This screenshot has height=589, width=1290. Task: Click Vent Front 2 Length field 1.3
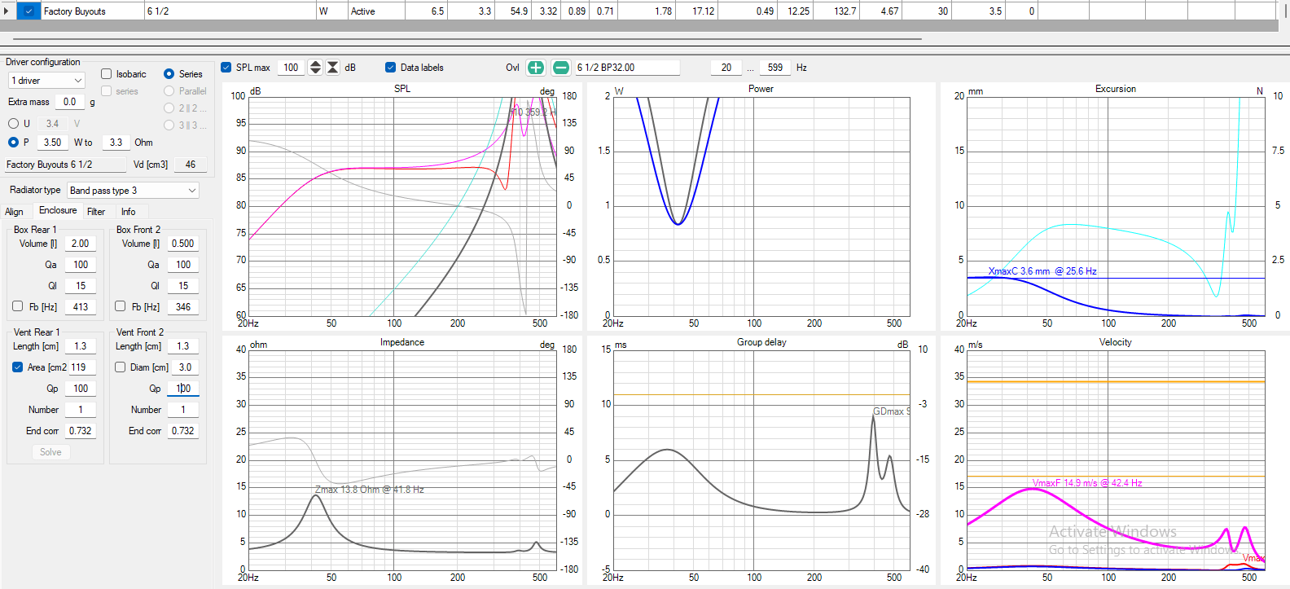pyautogui.click(x=183, y=346)
